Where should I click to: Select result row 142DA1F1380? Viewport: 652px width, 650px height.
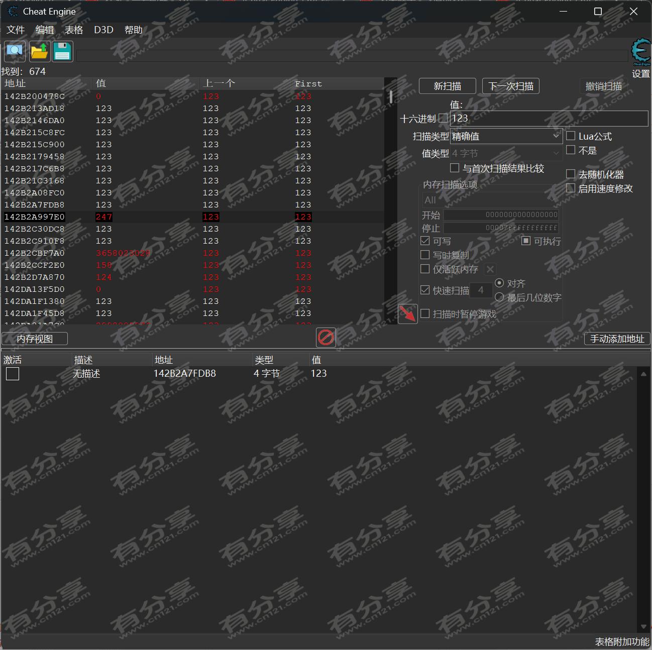click(x=193, y=301)
